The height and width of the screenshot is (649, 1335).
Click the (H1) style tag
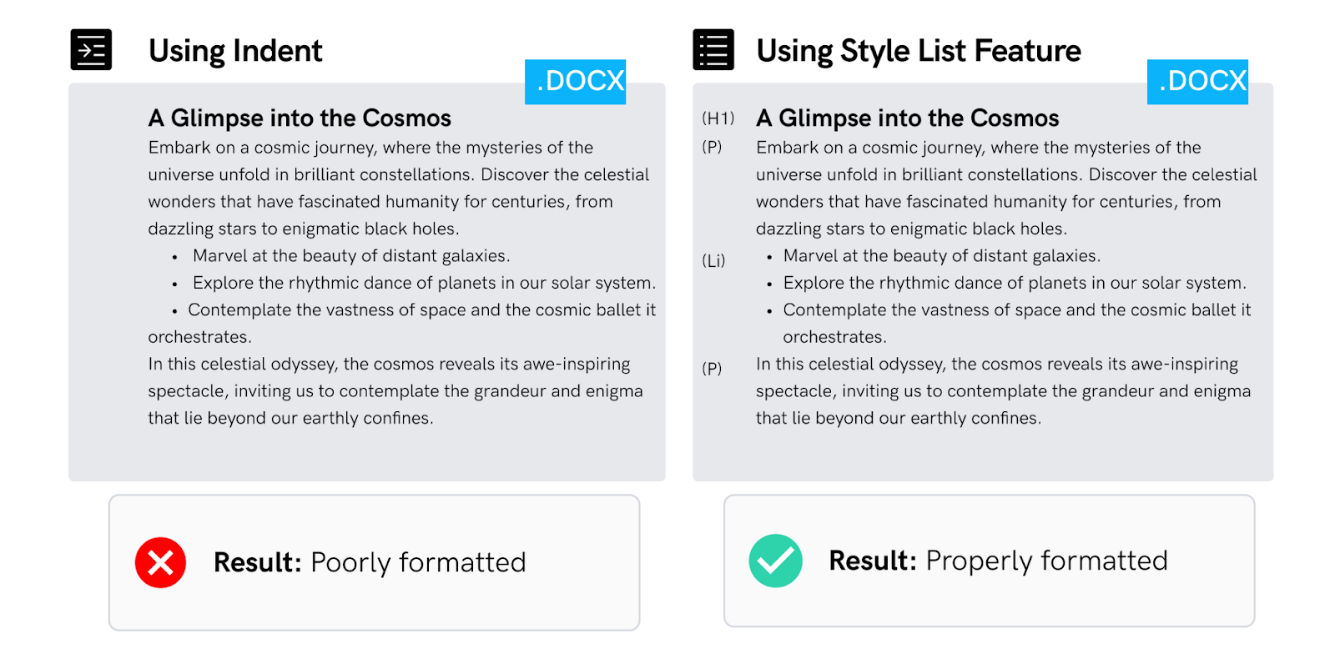[718, 118]
